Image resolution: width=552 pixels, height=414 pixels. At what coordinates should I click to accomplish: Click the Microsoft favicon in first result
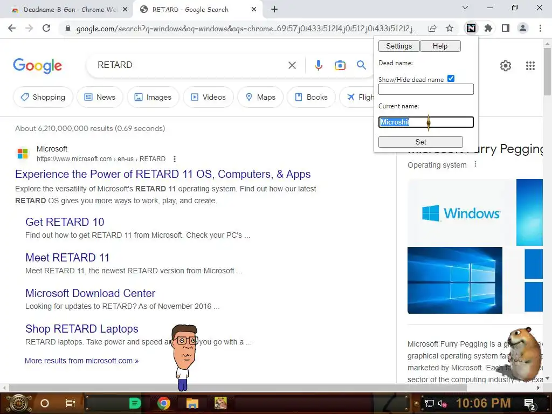[x=23, y=154]
